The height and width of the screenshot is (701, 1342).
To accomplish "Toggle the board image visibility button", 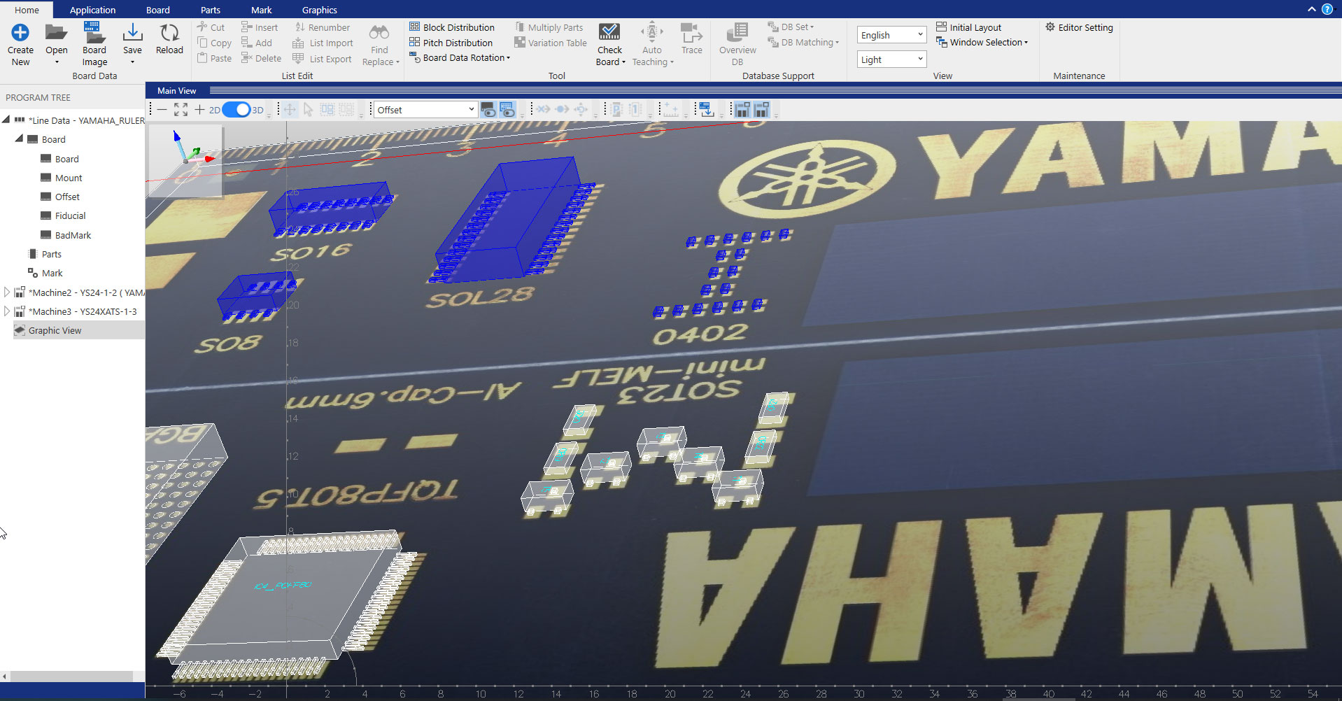I will tap(507, 110).
